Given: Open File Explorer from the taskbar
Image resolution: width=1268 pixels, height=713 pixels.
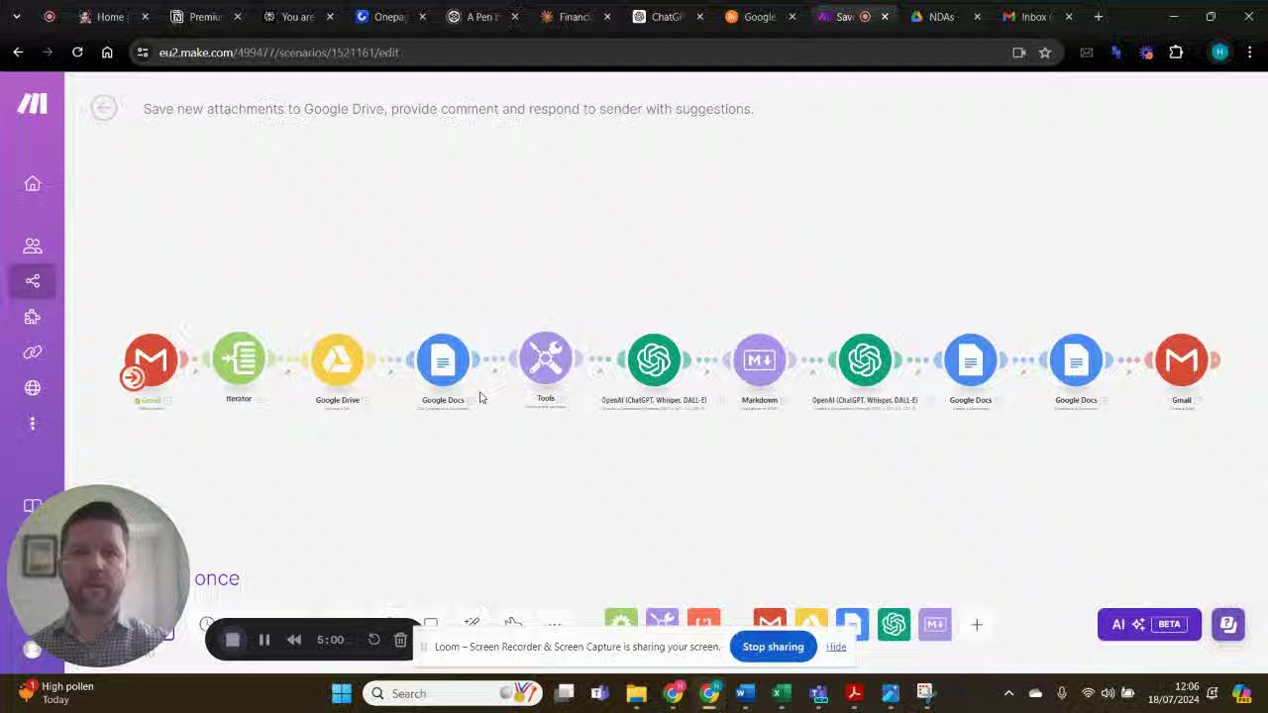Looking at the screenshot, I should tap(636, 693).
